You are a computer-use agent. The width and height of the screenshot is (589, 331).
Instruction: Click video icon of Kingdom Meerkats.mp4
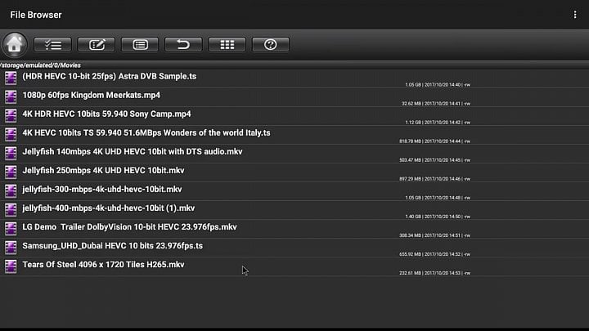coord(11,96)
